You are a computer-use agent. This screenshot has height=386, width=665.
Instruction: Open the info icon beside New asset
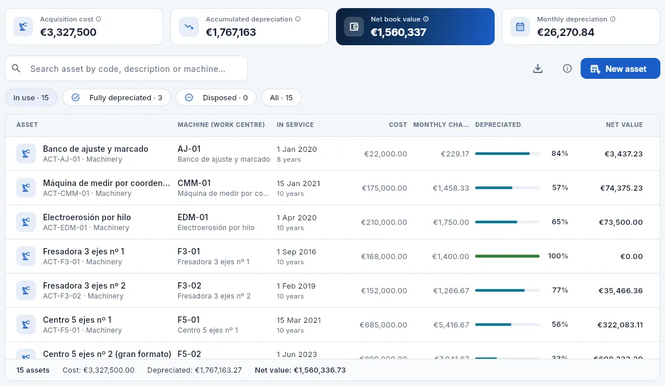pos(567,68)
